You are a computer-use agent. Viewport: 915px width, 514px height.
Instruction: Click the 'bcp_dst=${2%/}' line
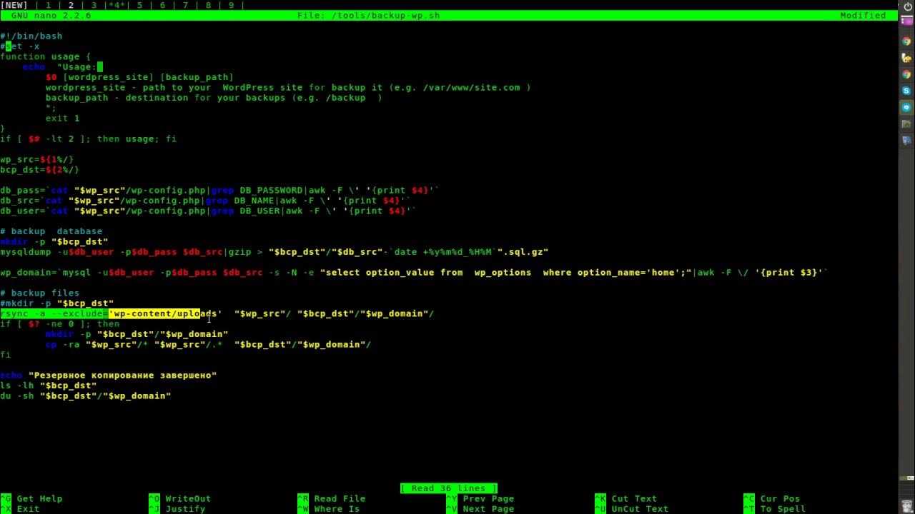[40, 170]
